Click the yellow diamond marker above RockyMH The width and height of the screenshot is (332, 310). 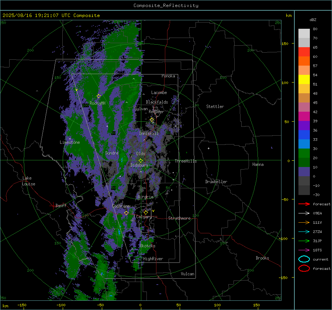click(98, 96)
